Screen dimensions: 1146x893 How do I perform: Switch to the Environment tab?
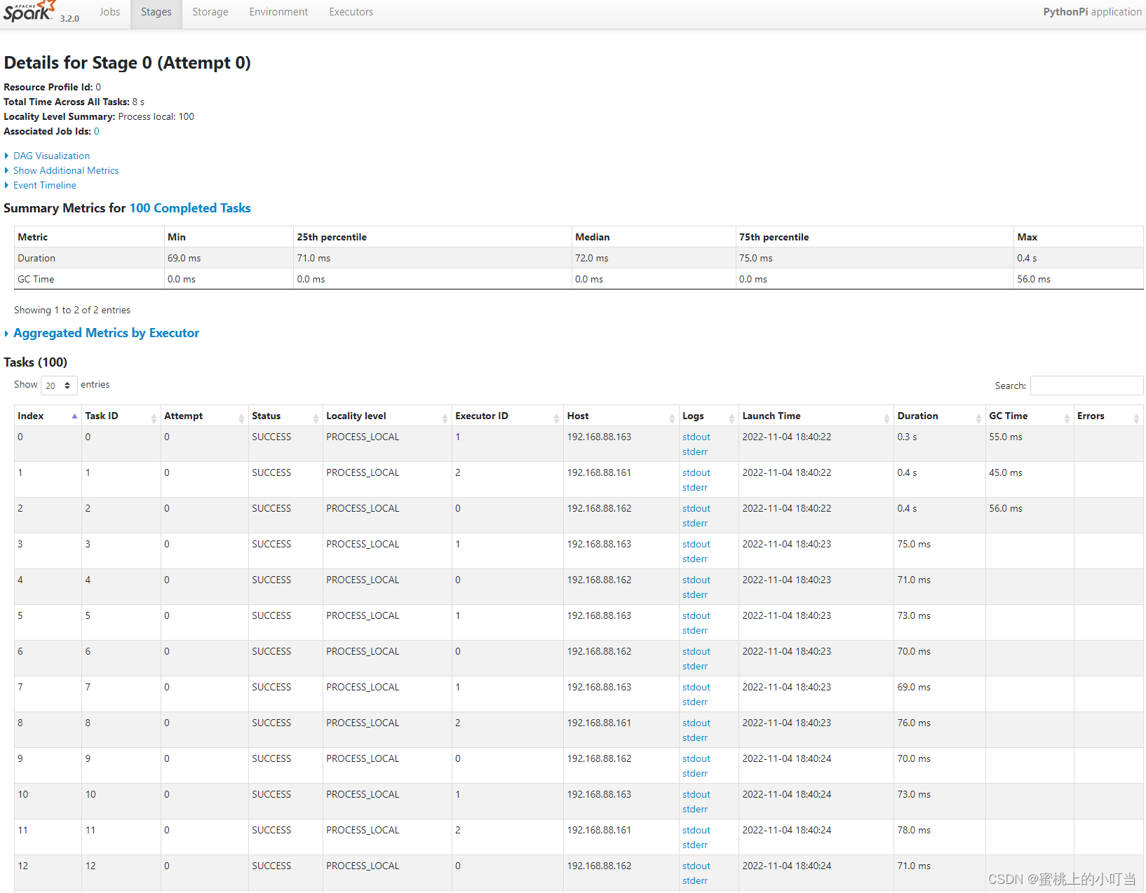pos(278,12)
